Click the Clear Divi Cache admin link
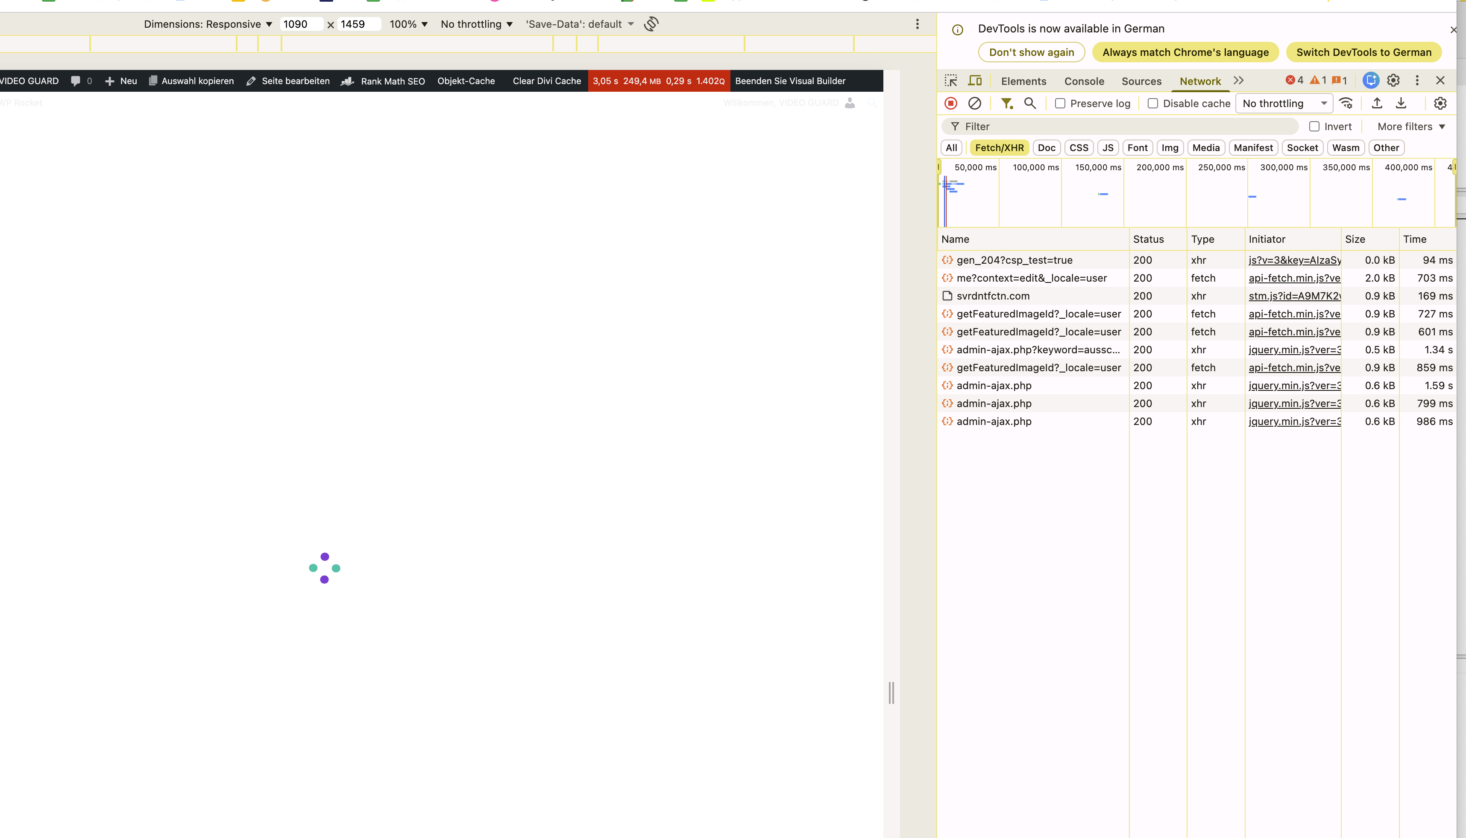The image size is (1466, 838). click(546, 81)
